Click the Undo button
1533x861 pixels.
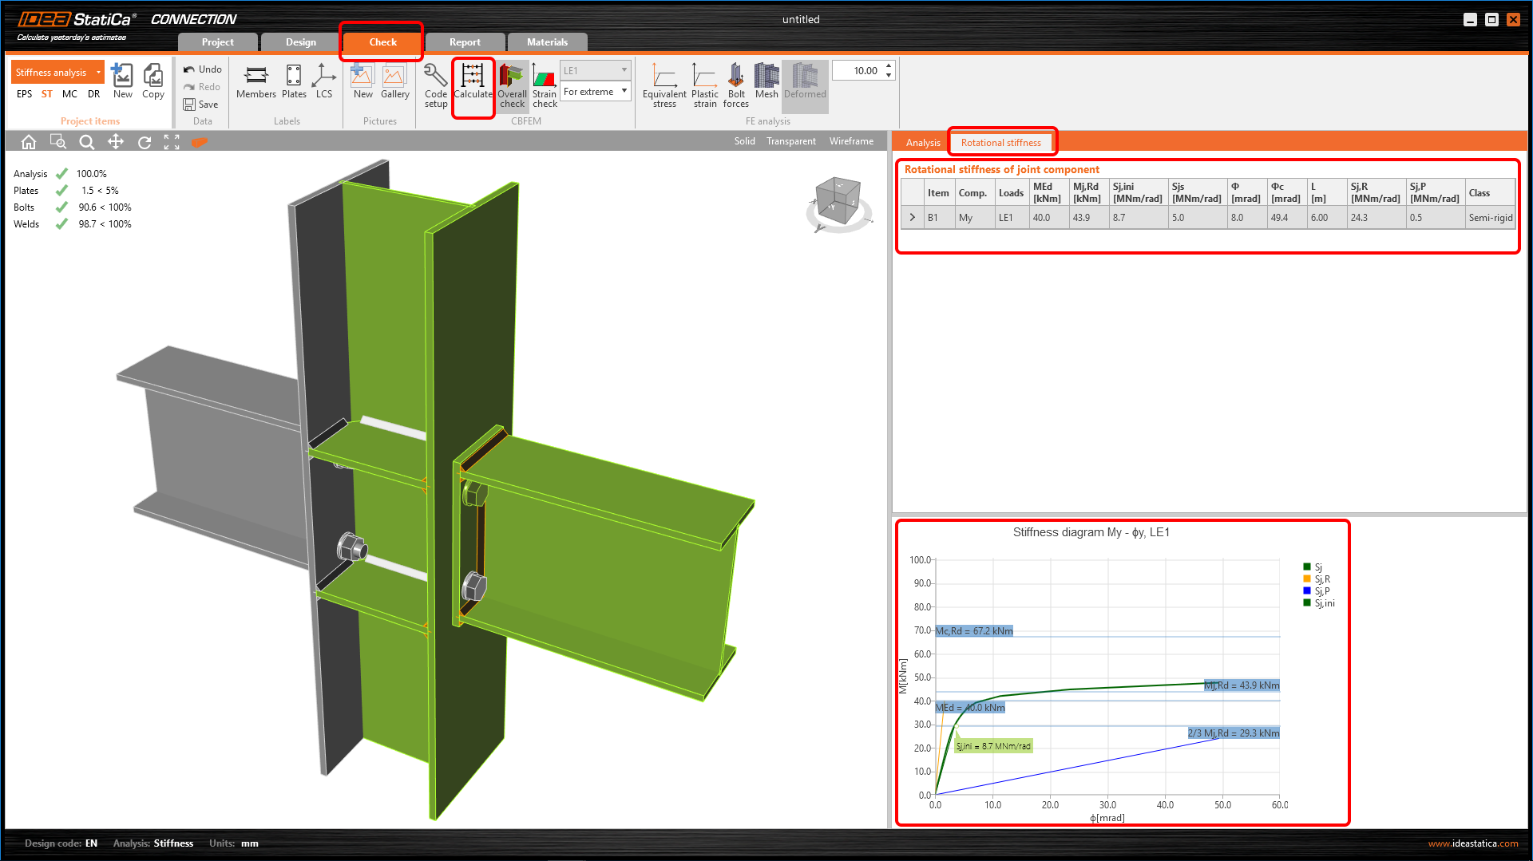click(202, 69)
